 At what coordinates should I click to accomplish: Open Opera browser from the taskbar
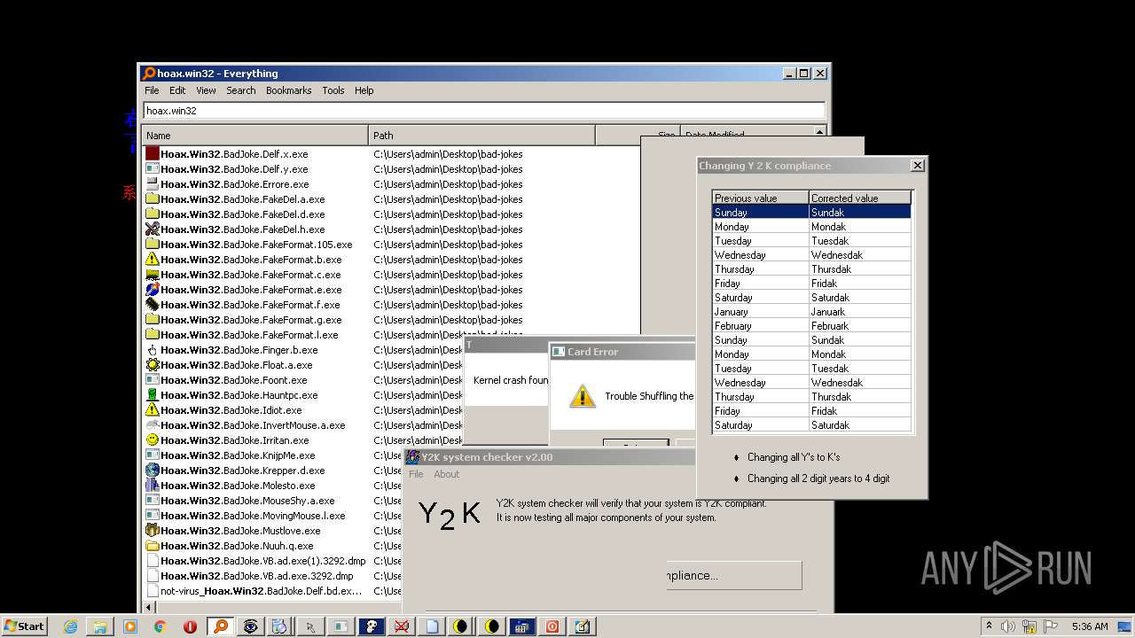pos(190,626)
